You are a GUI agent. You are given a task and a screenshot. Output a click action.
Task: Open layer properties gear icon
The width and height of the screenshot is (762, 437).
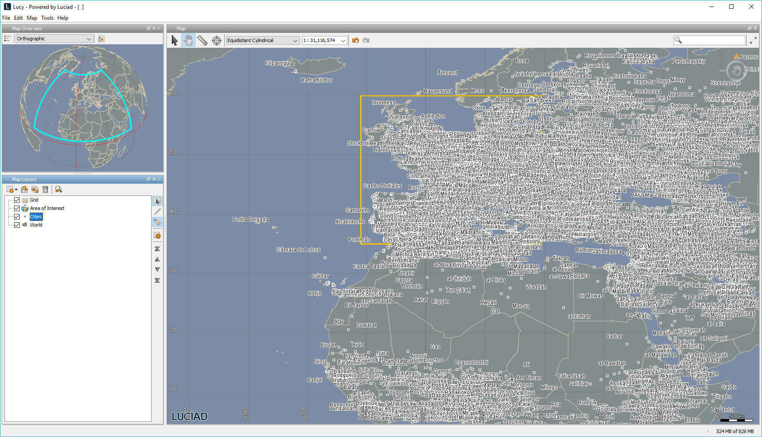point(157,236)
